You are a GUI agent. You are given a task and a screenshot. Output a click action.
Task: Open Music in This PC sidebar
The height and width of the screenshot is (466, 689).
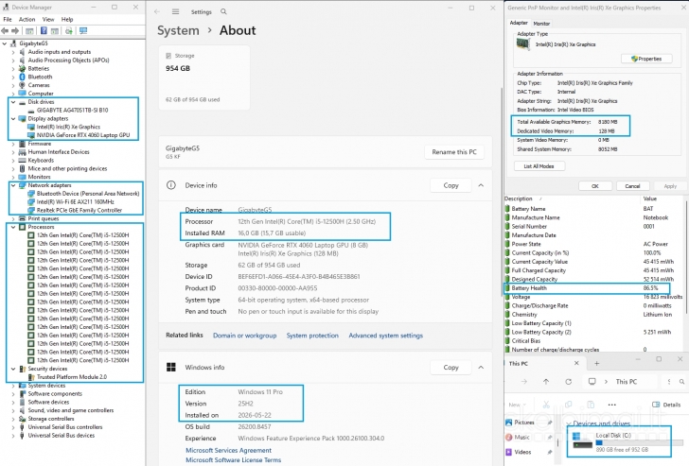click(521, 438)
